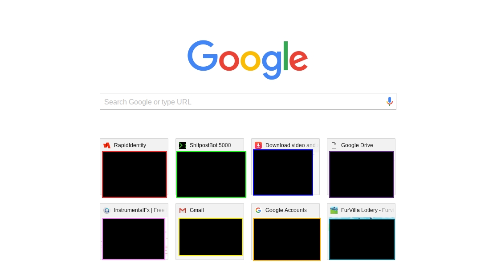Image resolution: width=489 pixels, height=272 pixels.
Task: Click the InstrumentalFx favicon
Action: click(106, 210)
